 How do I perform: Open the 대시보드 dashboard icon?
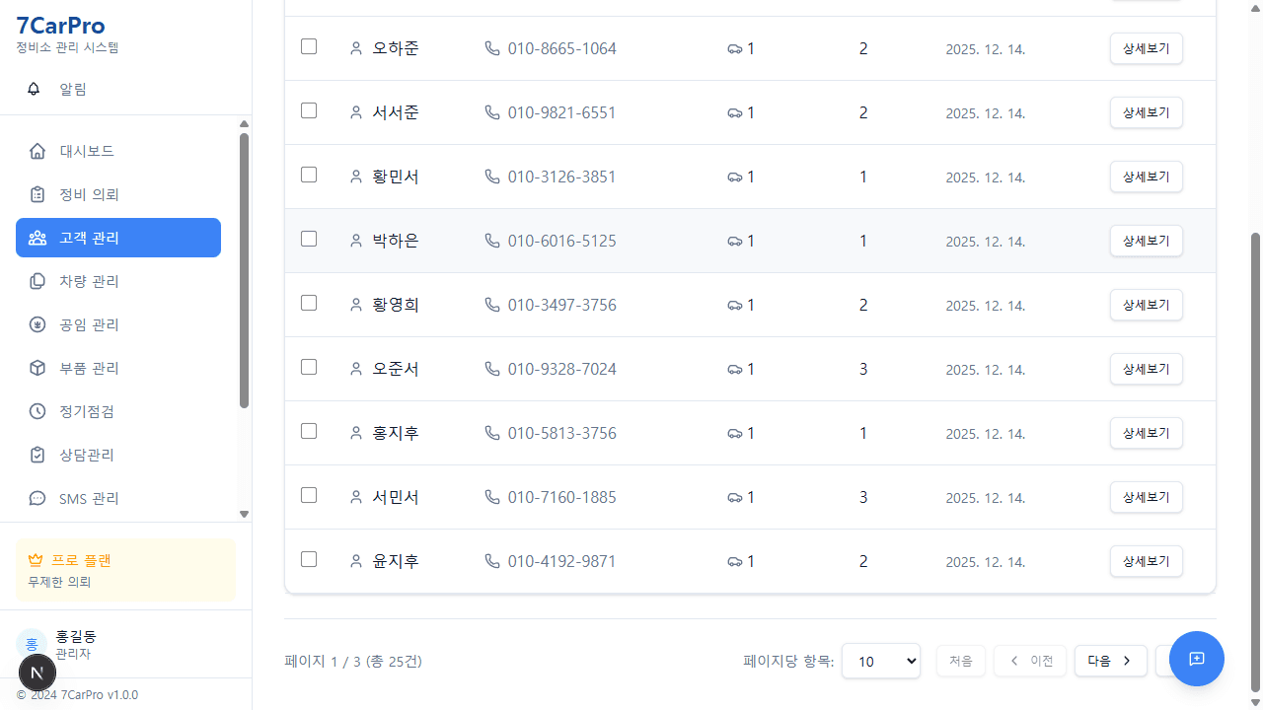pos(37,151)
